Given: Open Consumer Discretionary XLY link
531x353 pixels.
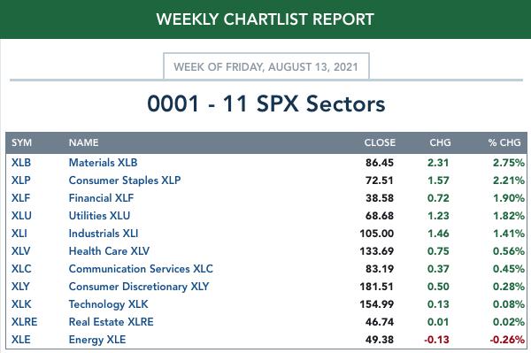Looking at the screenshot, I should point(139,287).
